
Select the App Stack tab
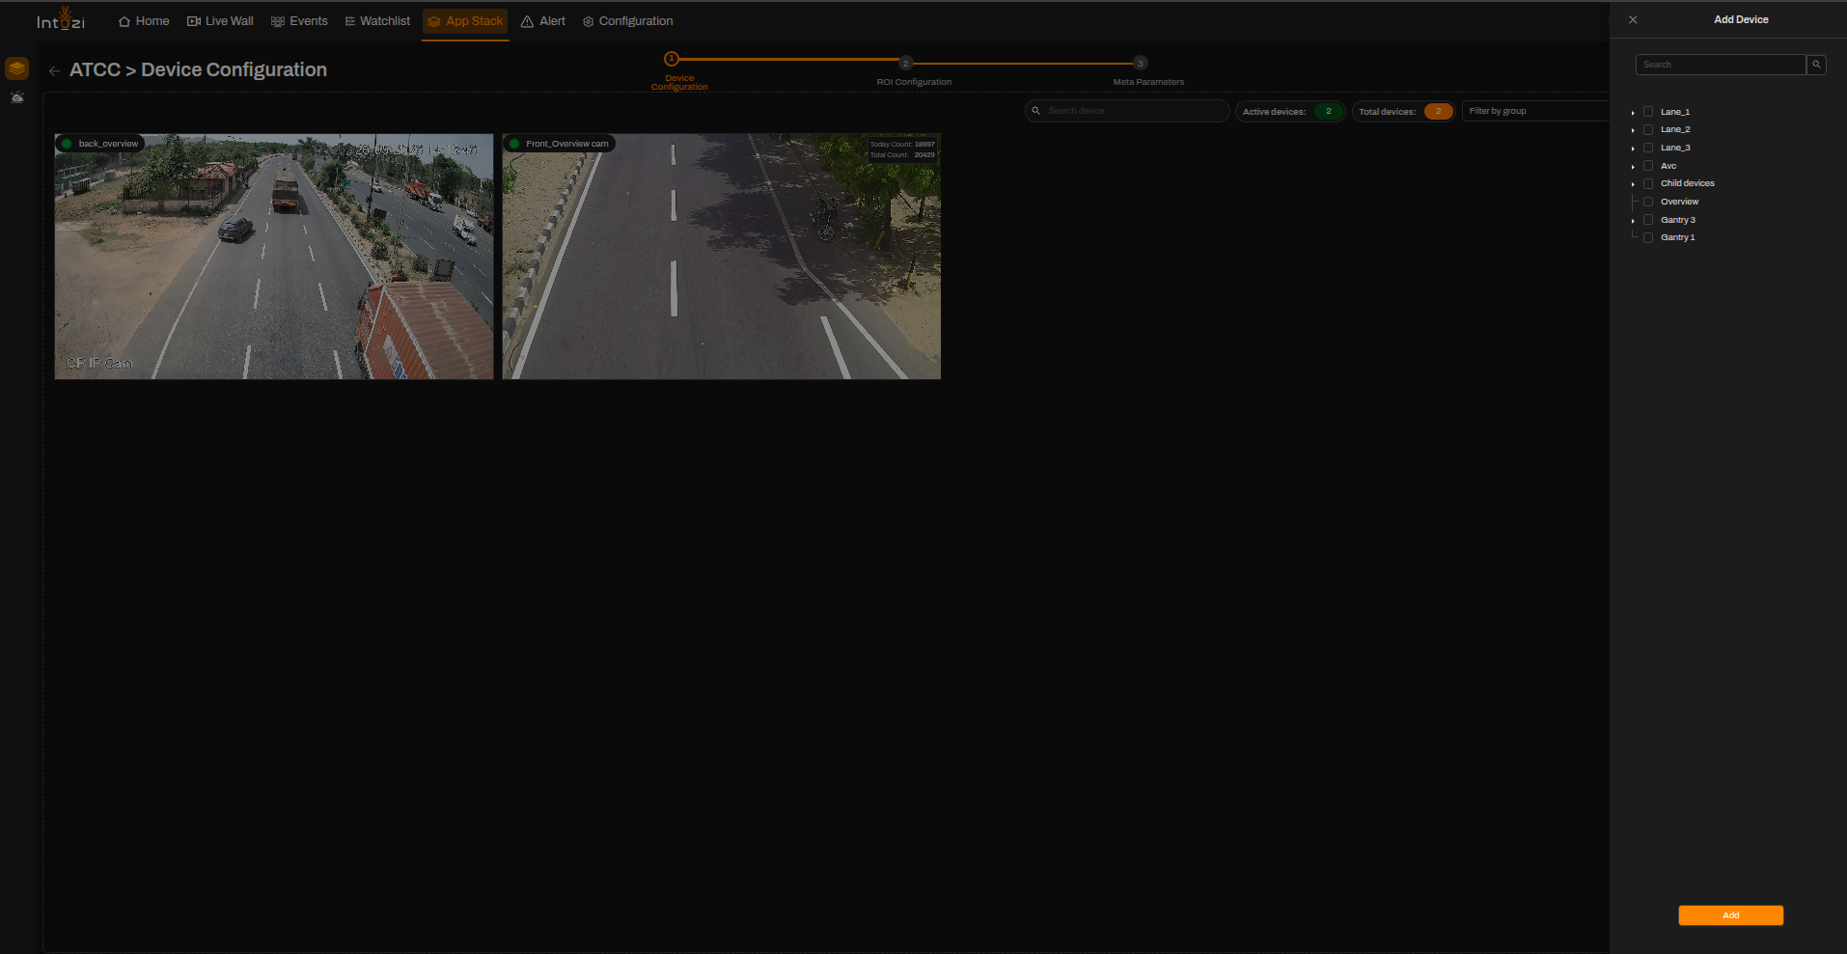465,21
